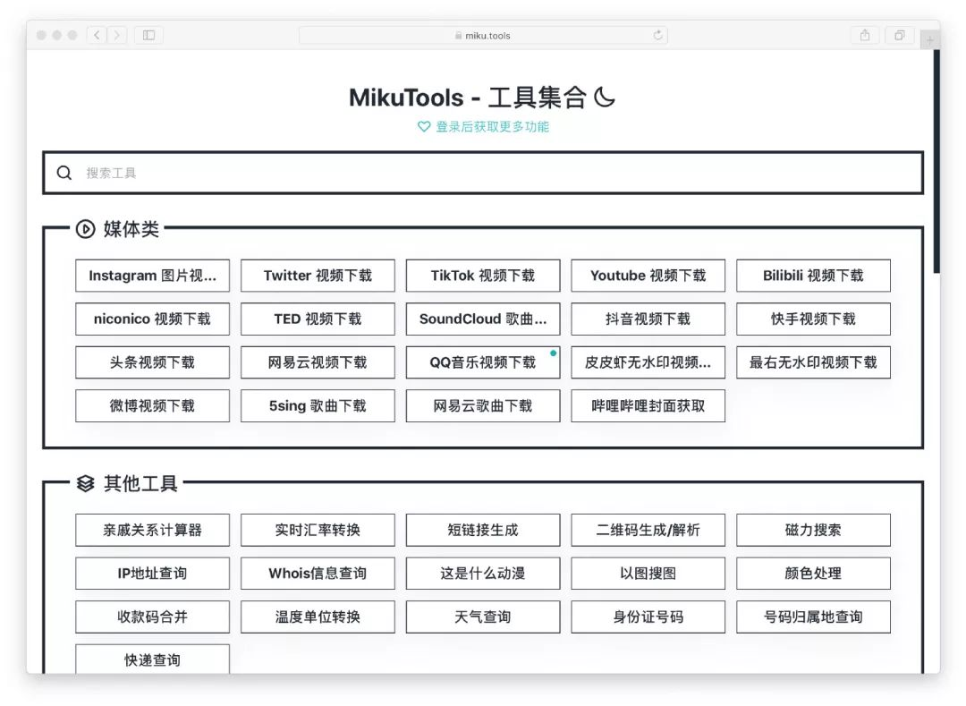
Task: Open 最右无水印视频下载
Action: [x=812, y=362]
